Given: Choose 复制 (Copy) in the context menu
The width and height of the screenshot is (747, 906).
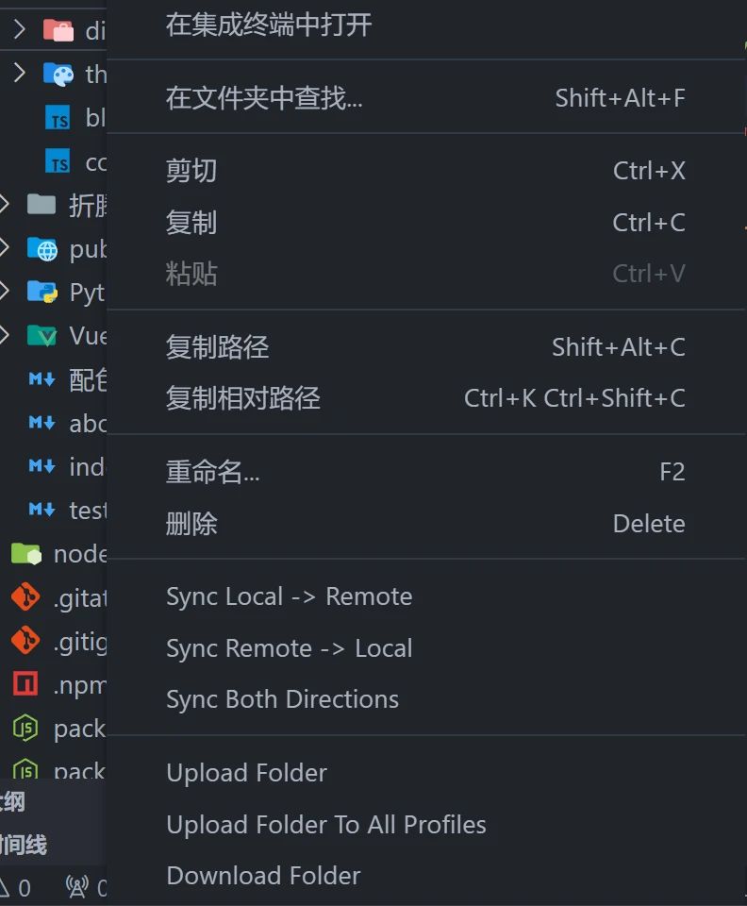Looking at the screenshot, I should coord(192,222).
